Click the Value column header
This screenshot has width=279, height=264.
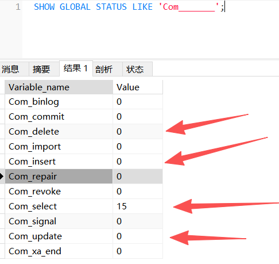pyautogui.click(x=138, y=87)
